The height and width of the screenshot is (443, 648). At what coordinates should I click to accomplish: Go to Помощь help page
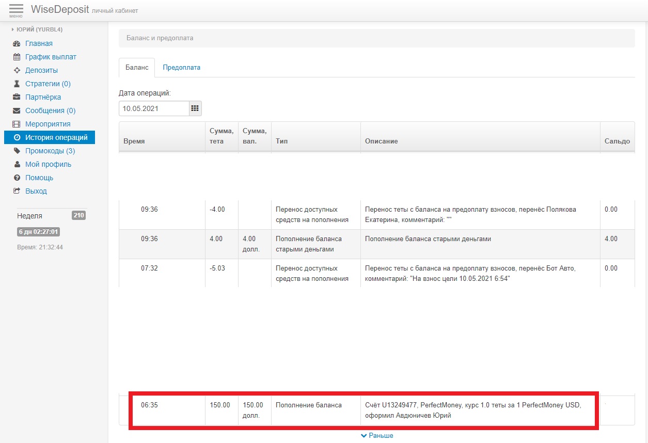[39, 178]
